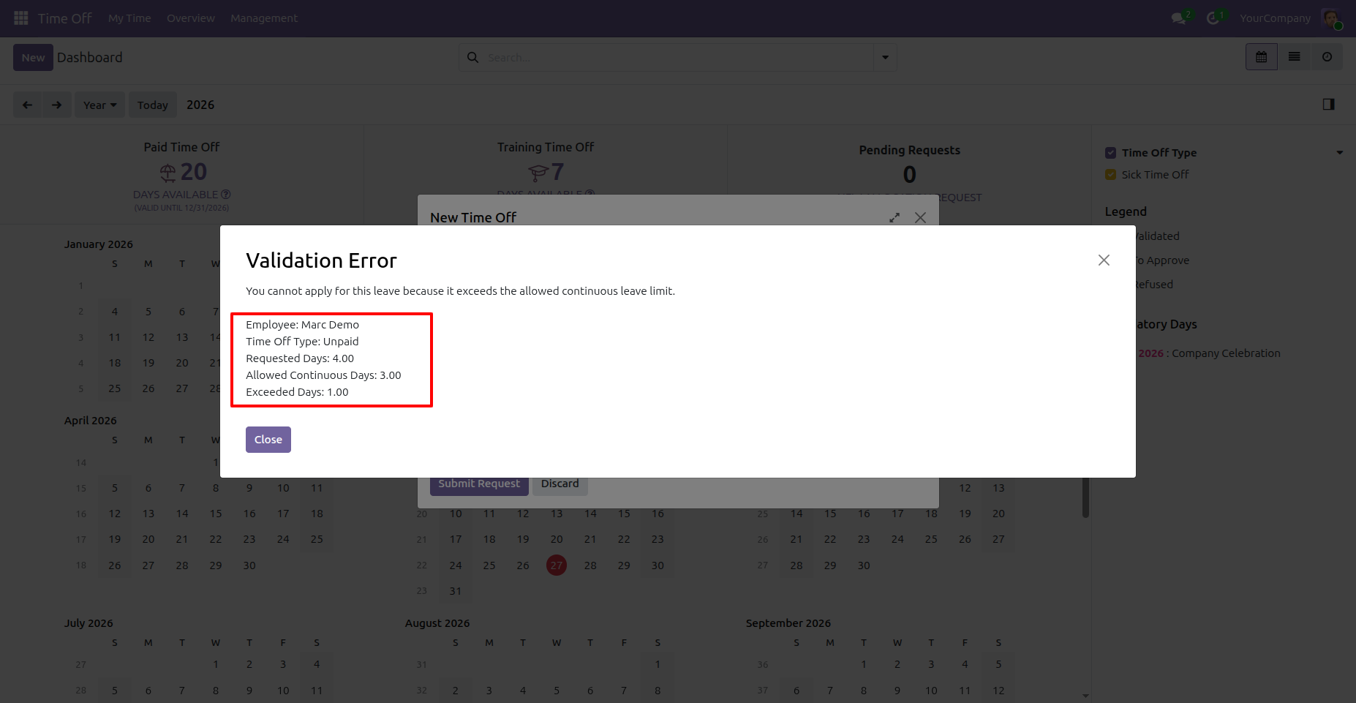Open the search options dropdown arrow

885,57
